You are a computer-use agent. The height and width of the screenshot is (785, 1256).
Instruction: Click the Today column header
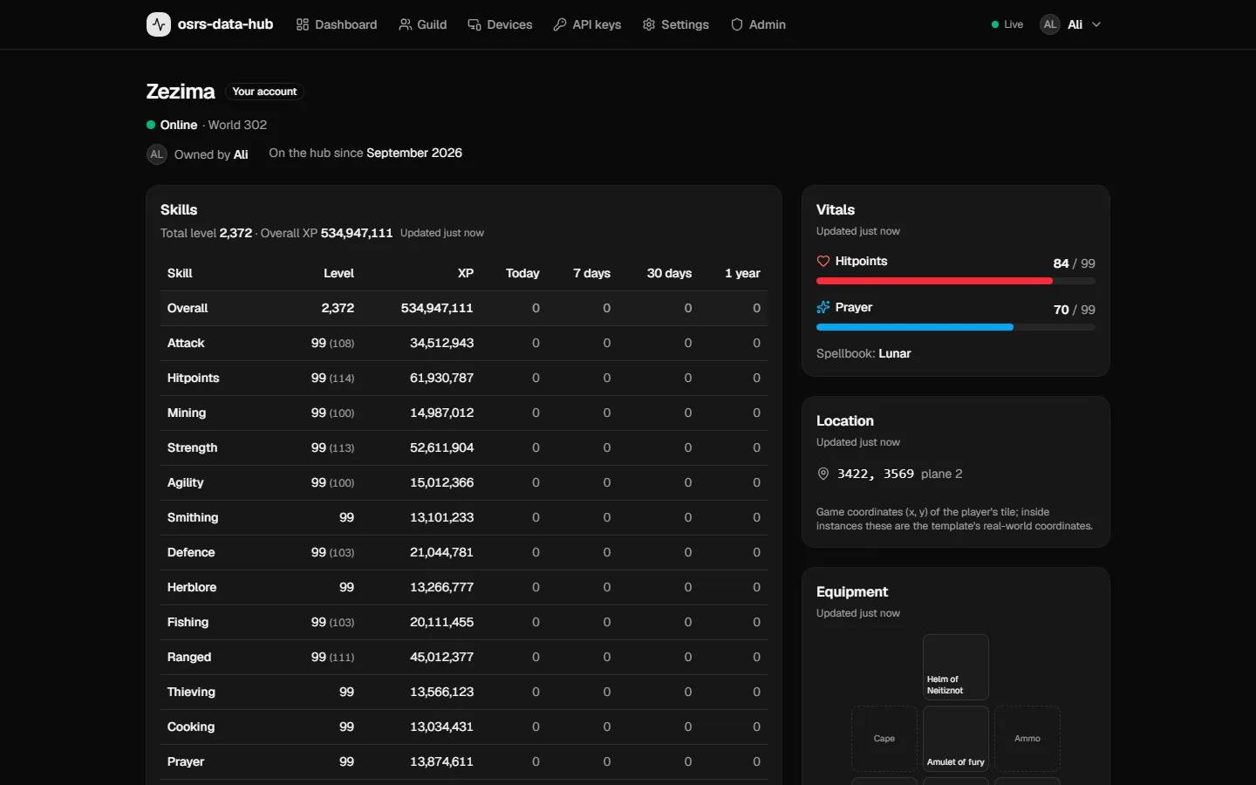522,273
